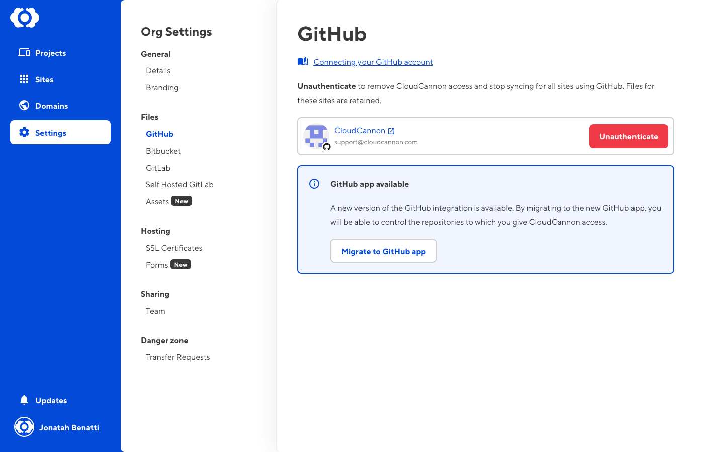The width and height of the screenshot is (724, 452).
Task: Click the GitHub page title
Action: (332, 34)
